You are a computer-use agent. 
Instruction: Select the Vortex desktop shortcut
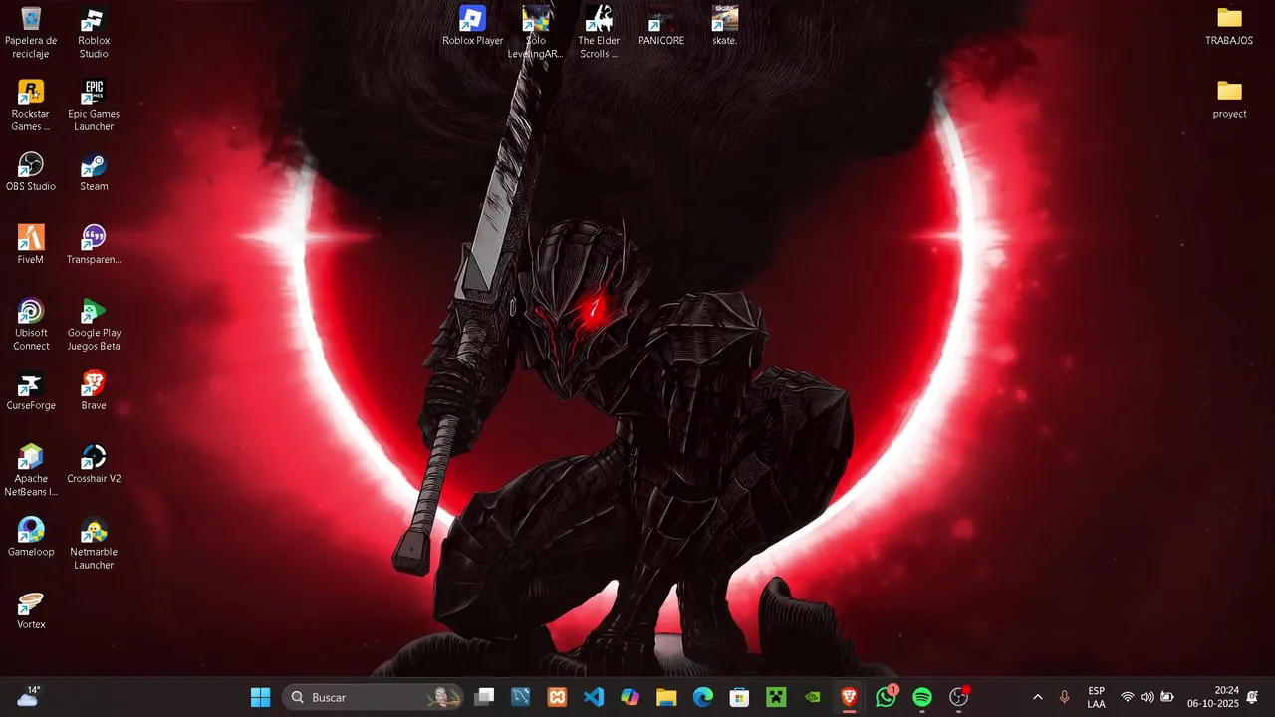tap(31, 609)
